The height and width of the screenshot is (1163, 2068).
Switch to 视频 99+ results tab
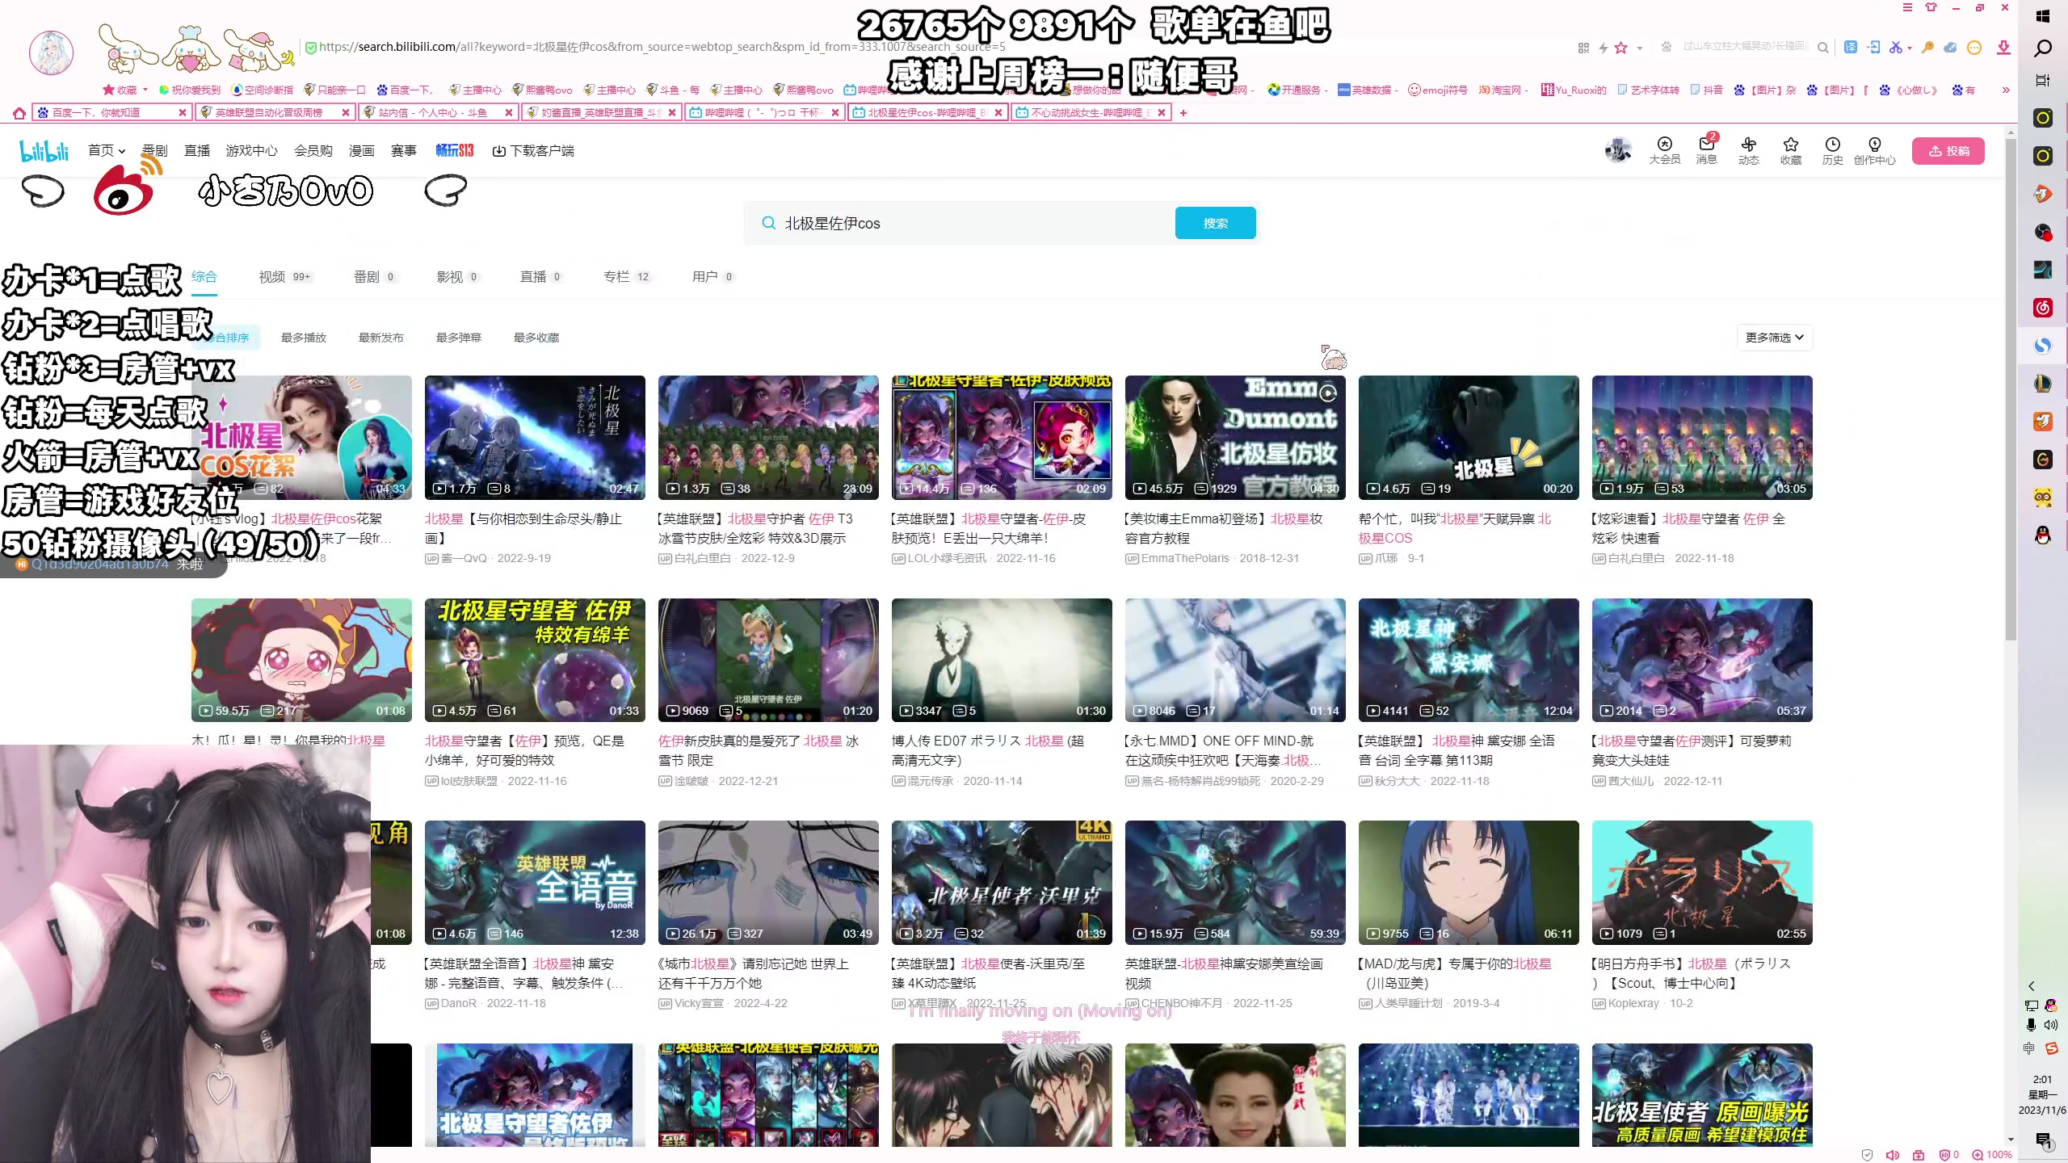(284, 276)
